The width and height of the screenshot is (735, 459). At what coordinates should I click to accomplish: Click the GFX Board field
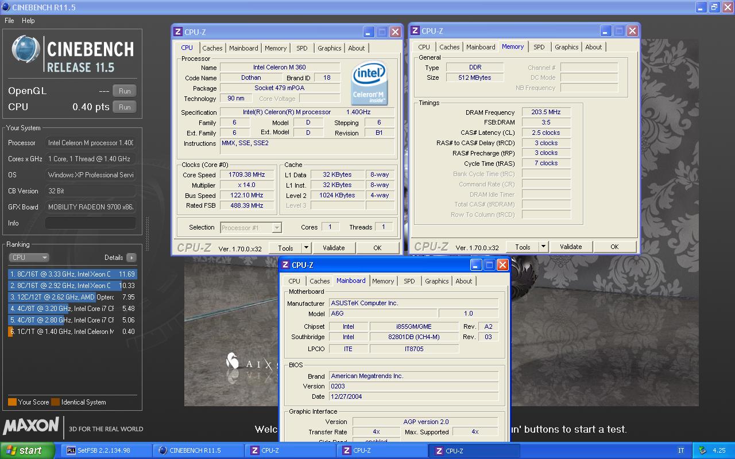point(91,207)
